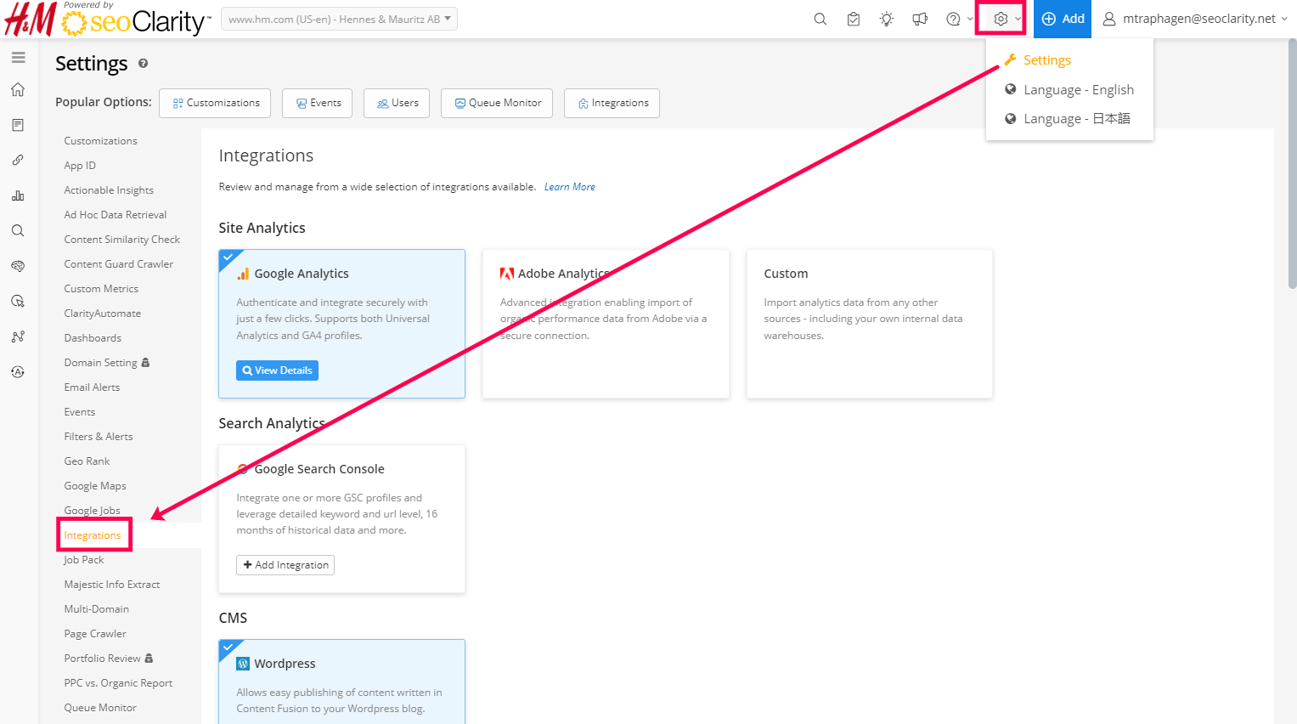Toggle the Google Analytics checkmark card
The width and height of the screenshot is (1297, 724).
coord(228,257)
